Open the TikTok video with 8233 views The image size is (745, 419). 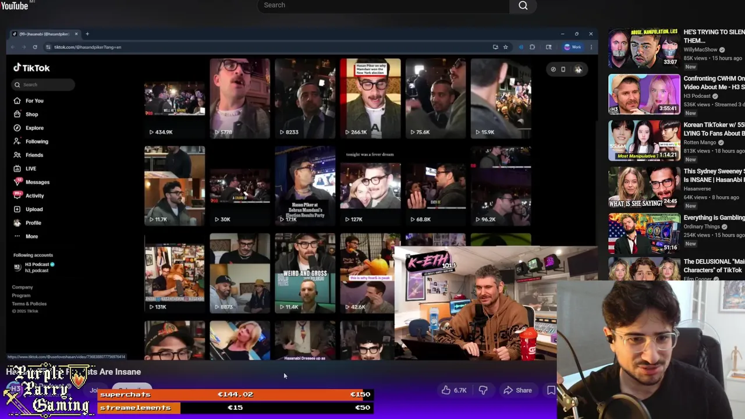point(305,98)
